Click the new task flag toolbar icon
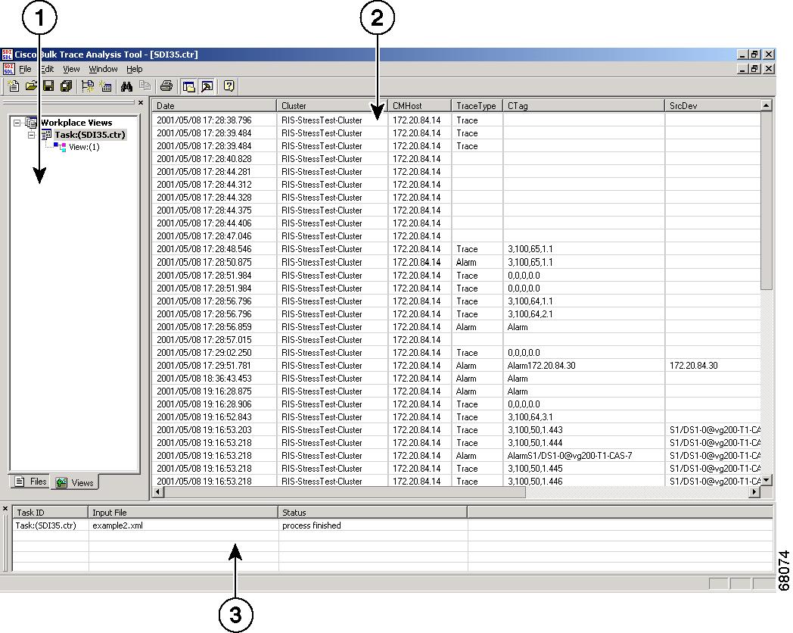The height and width of the screenshot is (633, 793). coord(88,86)
